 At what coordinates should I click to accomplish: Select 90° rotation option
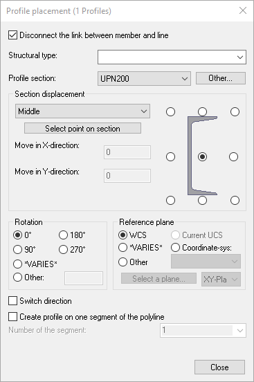click(17, 249)
